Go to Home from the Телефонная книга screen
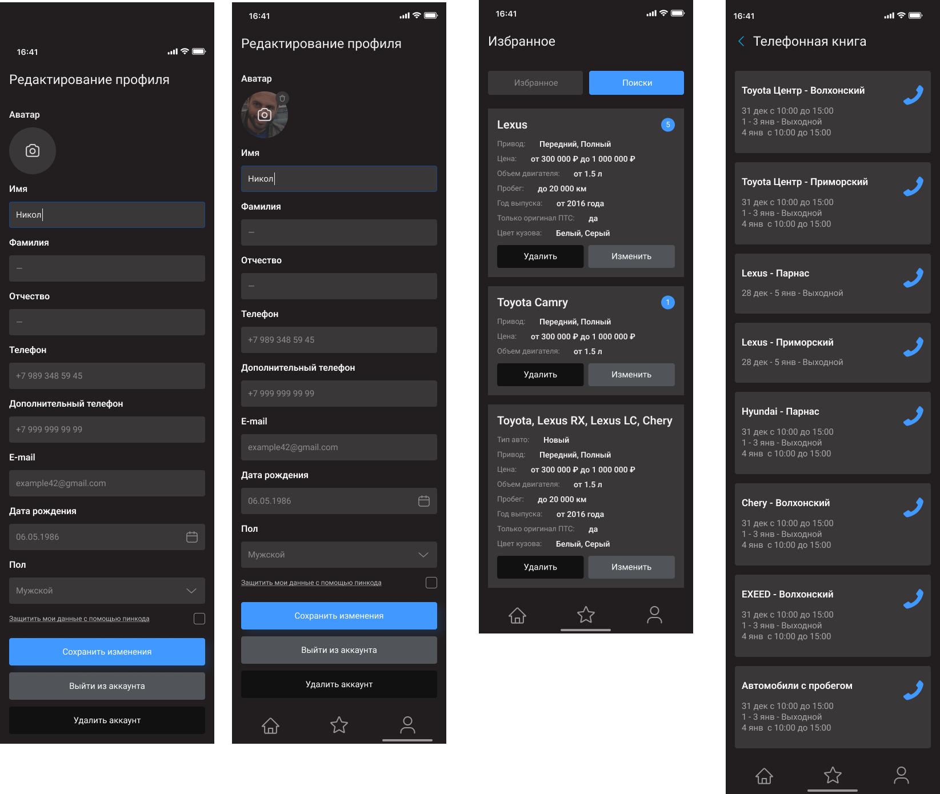Screen dimensions: 940x794 pyautogui.click(x=764, y=776)
